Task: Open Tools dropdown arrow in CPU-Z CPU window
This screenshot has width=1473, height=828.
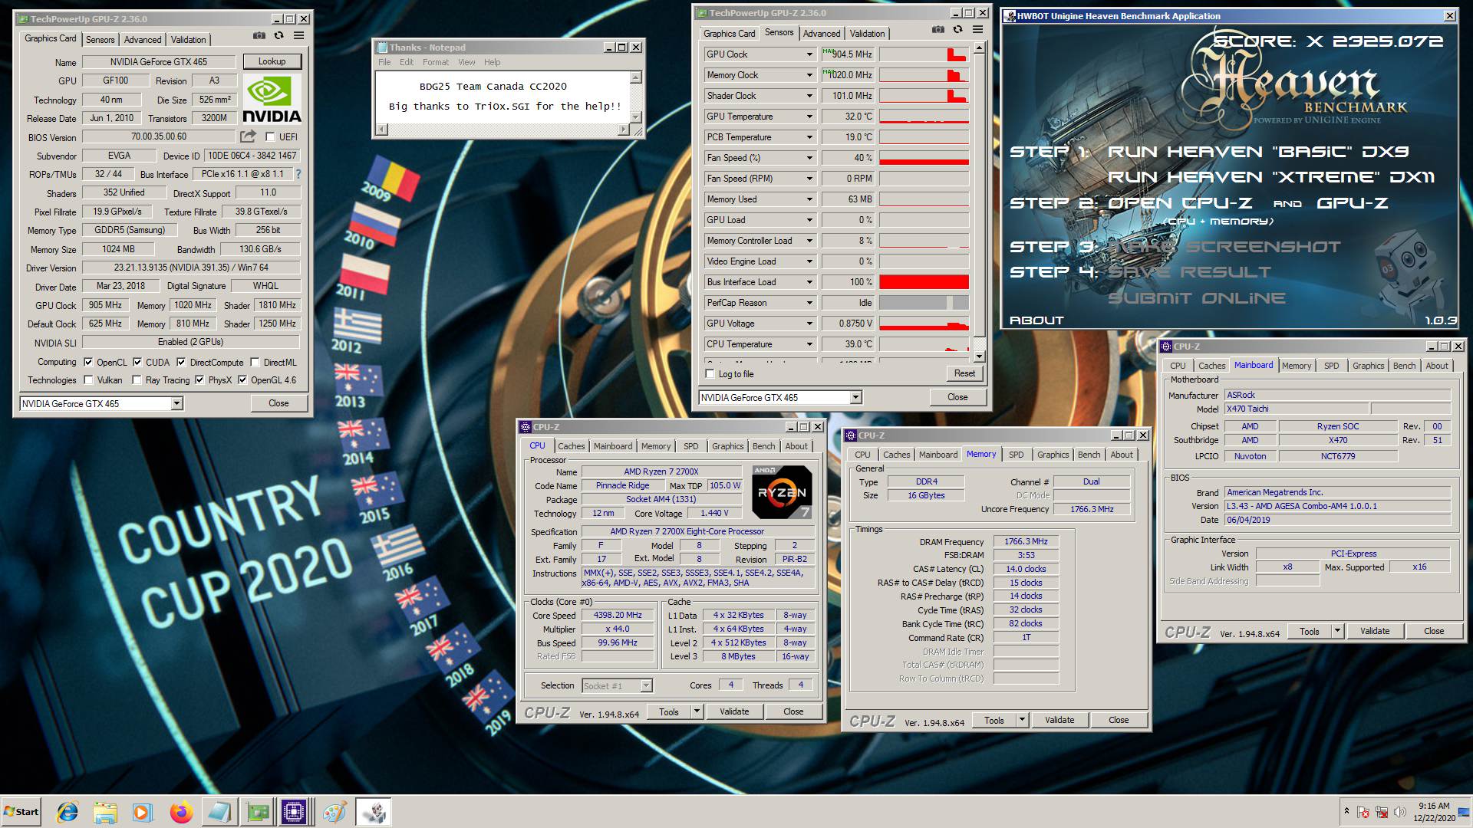Action: 697,711
